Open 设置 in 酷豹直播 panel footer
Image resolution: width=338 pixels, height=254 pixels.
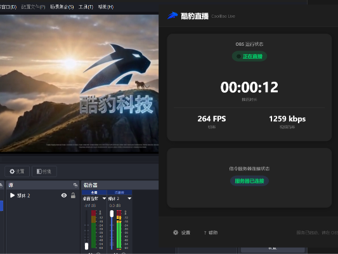(x=186, y=232)
